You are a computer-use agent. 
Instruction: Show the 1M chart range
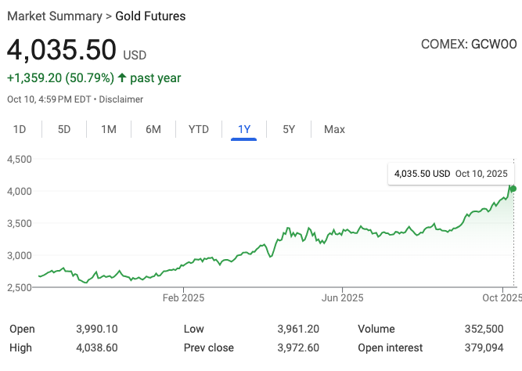pos(109,129)
